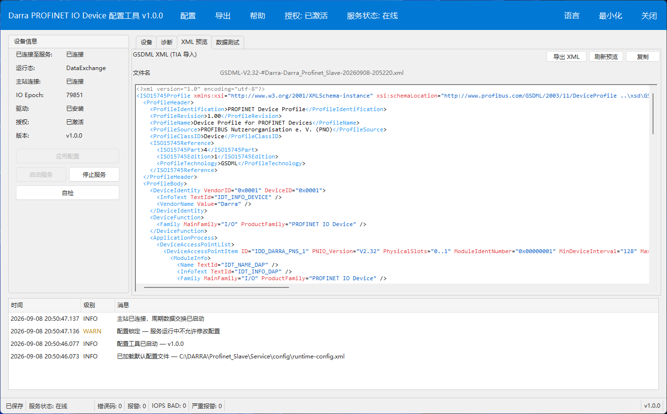The height and width of the screenshot is (414, 667).
Task: Click the 刷新预览 button
Action: click(606, 57)
